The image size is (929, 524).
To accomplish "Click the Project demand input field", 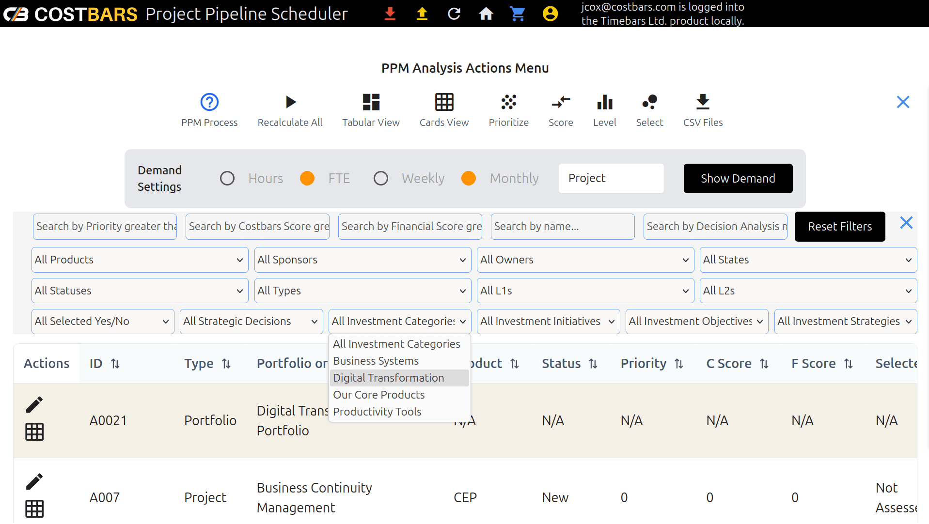I will pos(611,178).
